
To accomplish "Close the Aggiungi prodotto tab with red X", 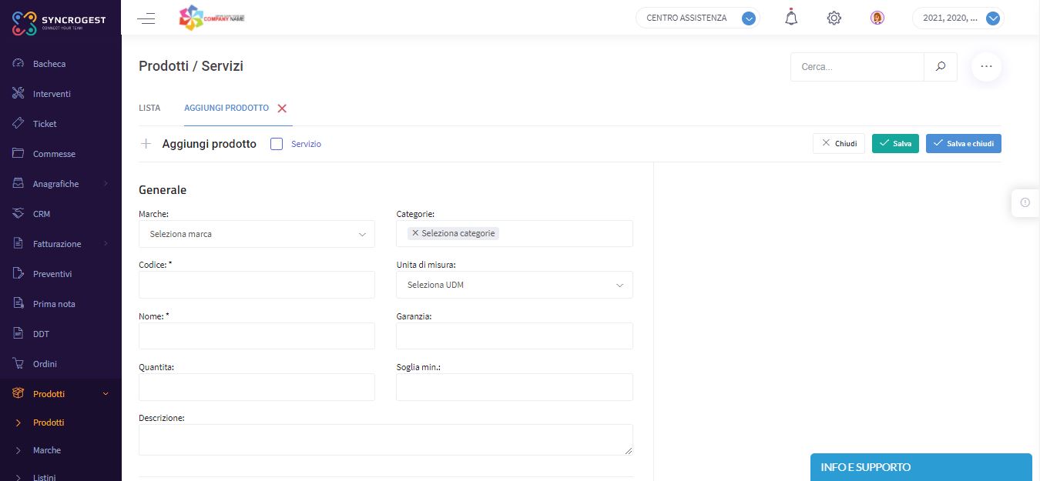I will coord(282,109).
